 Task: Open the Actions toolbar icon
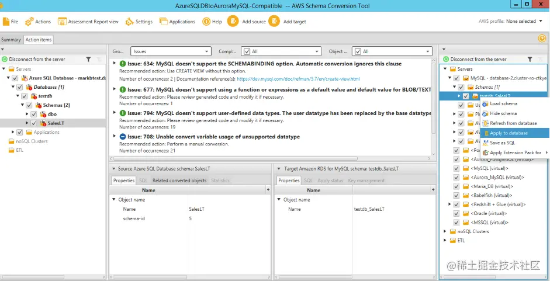click(x=29, y=22)
